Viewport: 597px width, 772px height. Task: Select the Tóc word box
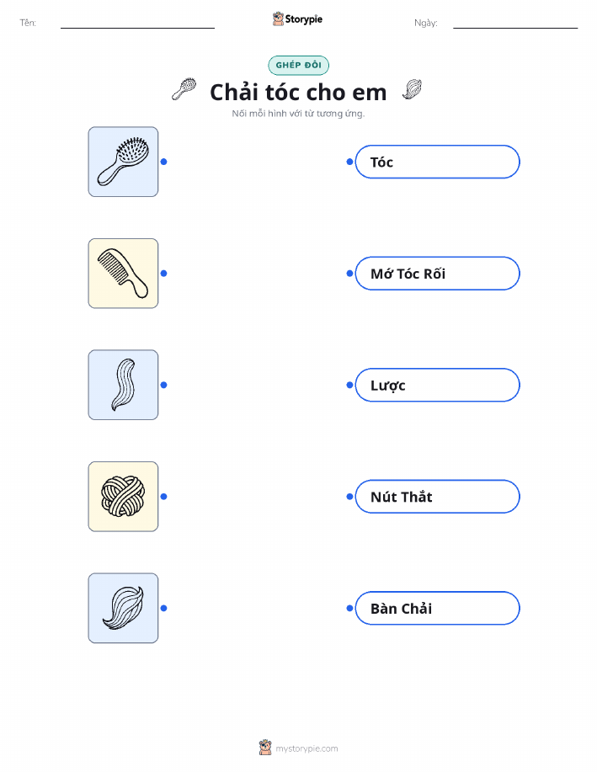pyautogui.click(x=437, y=162)
